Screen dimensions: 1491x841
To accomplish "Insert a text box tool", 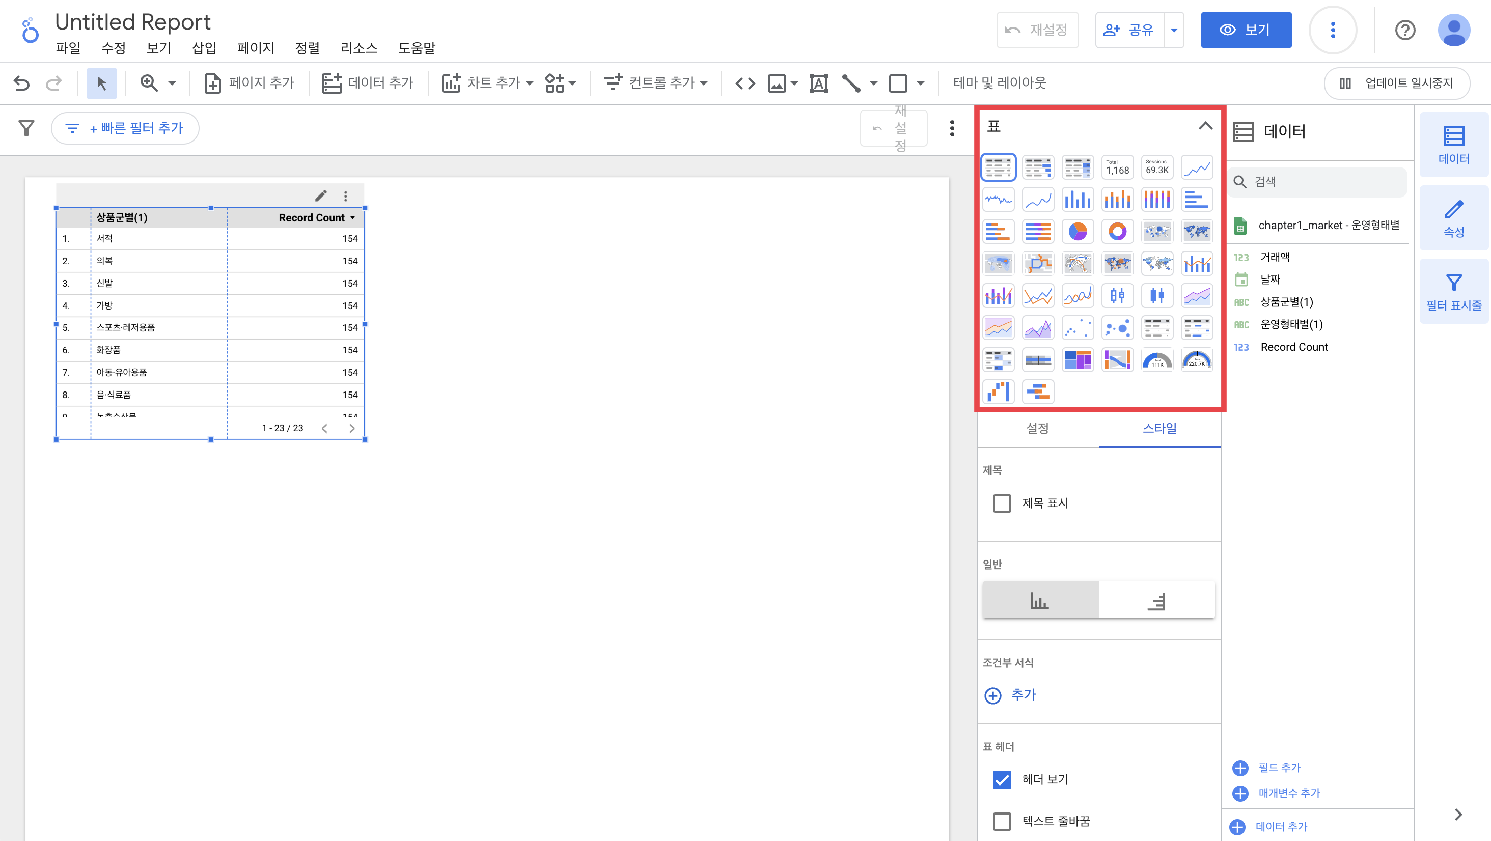I will point(818,83).
